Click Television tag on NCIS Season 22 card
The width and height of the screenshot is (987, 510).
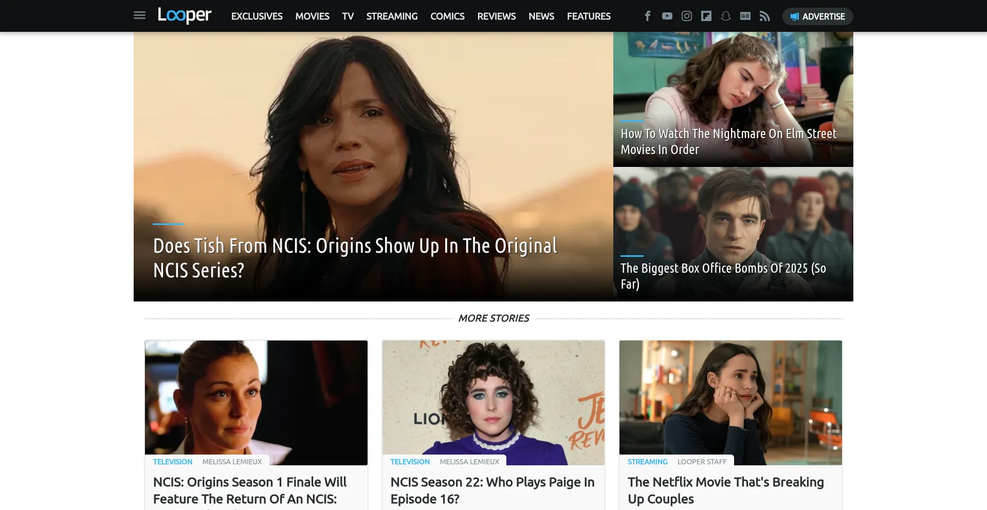410,462
